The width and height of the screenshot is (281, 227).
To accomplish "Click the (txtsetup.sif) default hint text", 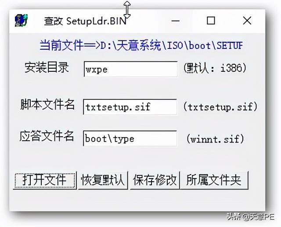I will pyautogui.click(x=220, y=106).
